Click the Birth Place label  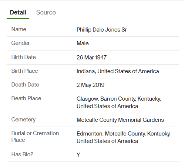pyautogui.click(x=25, y=71)
